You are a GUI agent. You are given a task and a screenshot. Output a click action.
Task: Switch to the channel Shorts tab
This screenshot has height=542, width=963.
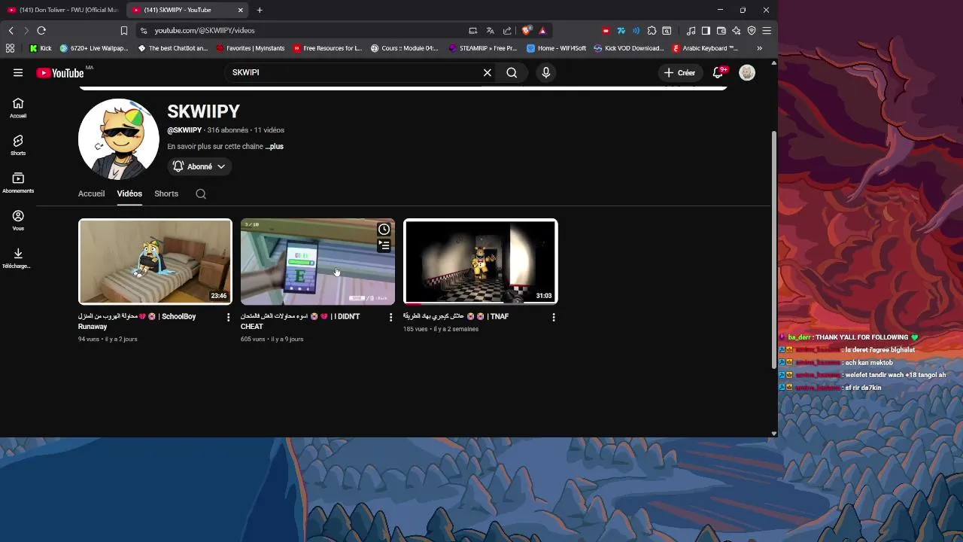166,193
